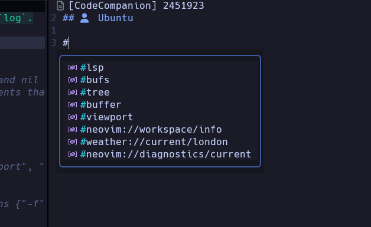Select #neovim://diagnostics/current resource
371x227 pixels.
point(160,154)
